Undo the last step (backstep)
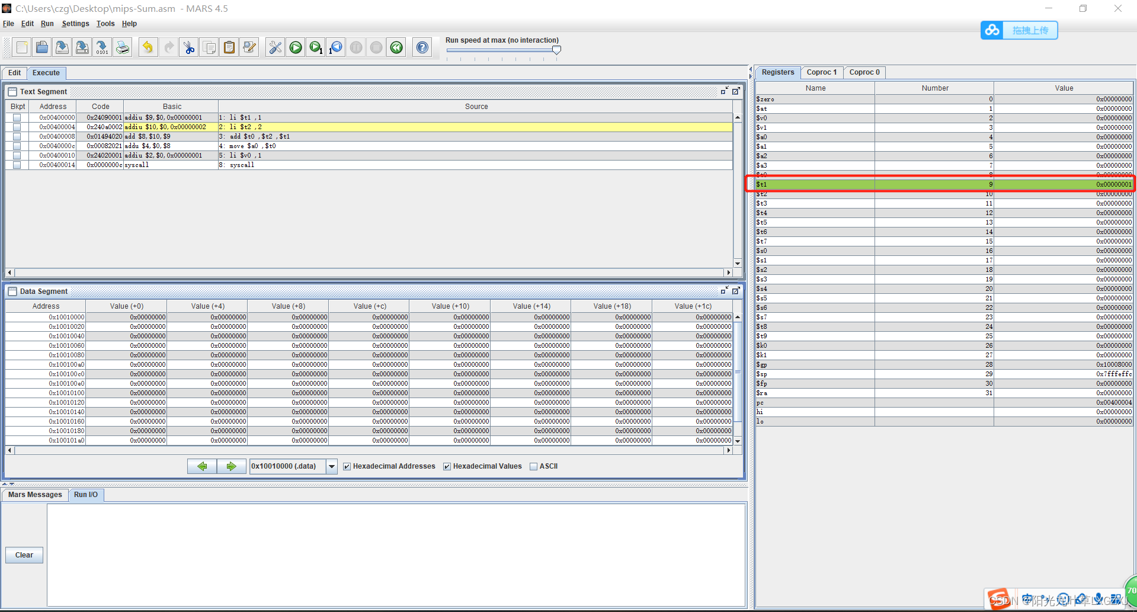Viewport: 1137px width, 612px height. tap(336, 47)
